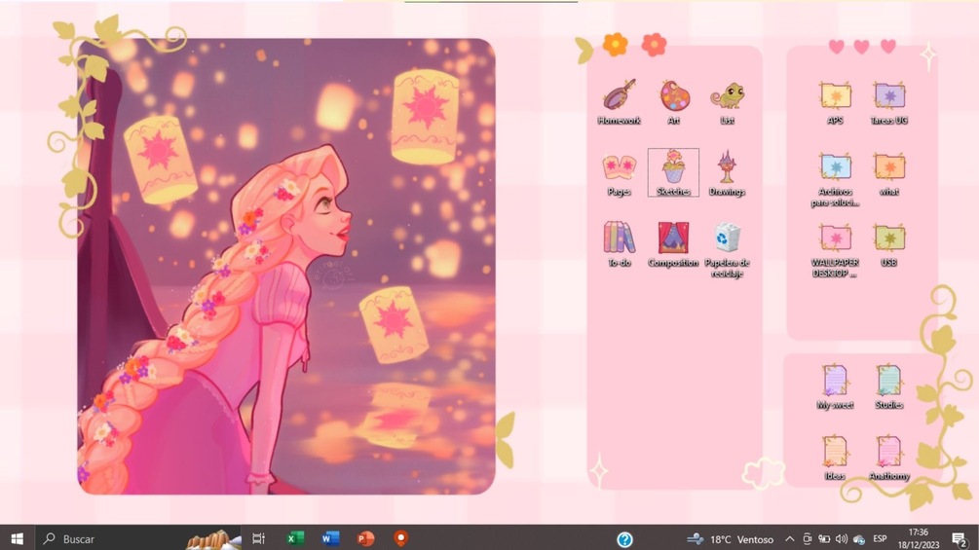Screen dimensions: 979x550
Task: Open the notification center
Action: click(960, 539)
